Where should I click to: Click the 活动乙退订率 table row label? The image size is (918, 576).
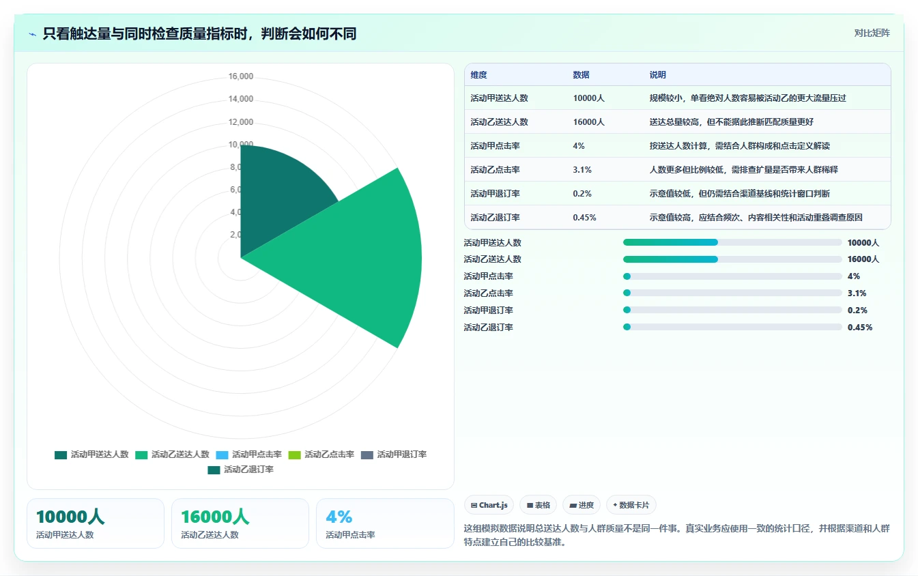[495, 218]
